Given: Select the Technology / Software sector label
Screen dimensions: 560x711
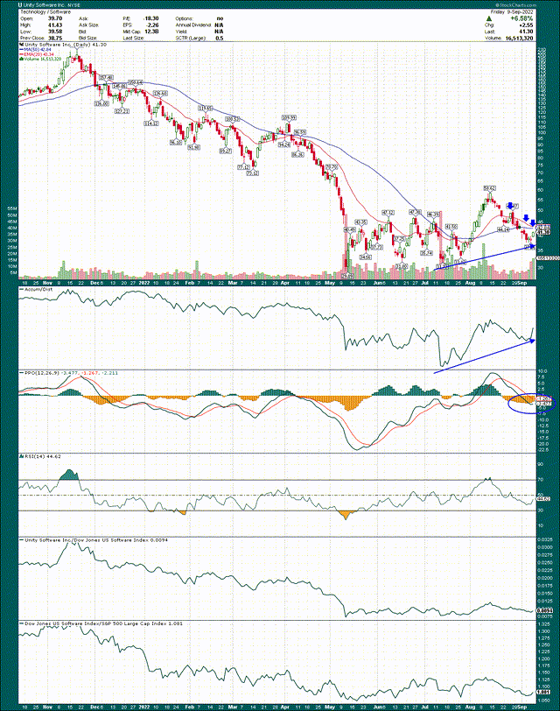Looking at the screenshot, I should (45, 11).
